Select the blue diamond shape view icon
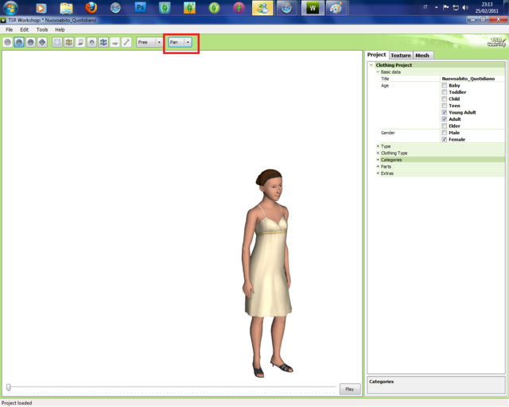Viewport: 509px width, 407px height. tap(42, 42)
